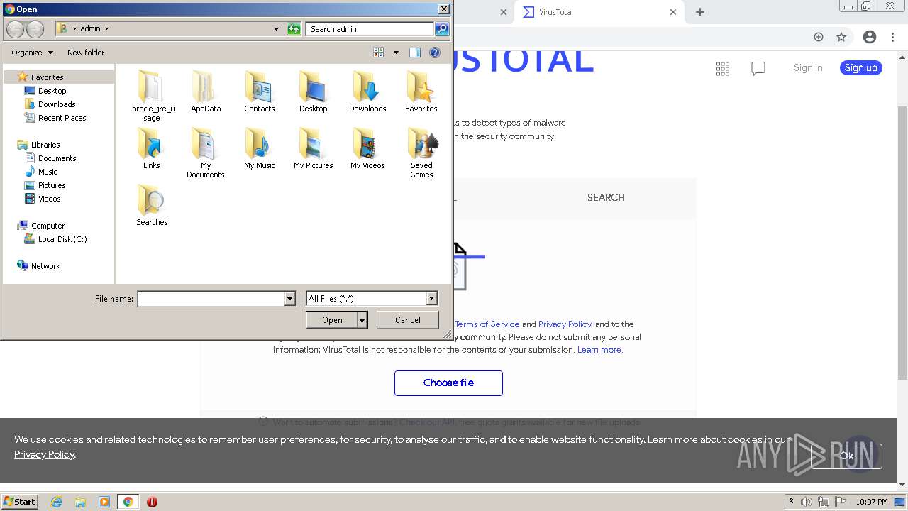Image resolution: width=908 pixels, height=511 pixels.
Task: Expand the File name combo dropdown
Action: tap(289, 299)
